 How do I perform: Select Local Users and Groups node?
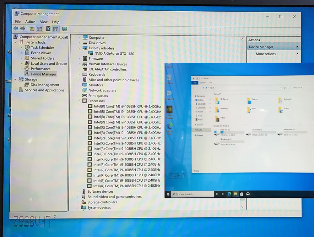49,63
